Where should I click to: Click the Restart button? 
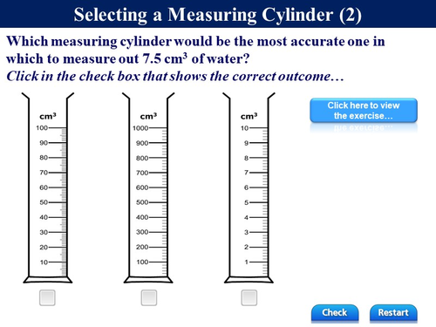[393, 313]
